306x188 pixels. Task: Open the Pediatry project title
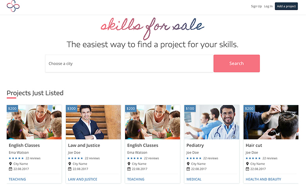(x=195, y=145)
